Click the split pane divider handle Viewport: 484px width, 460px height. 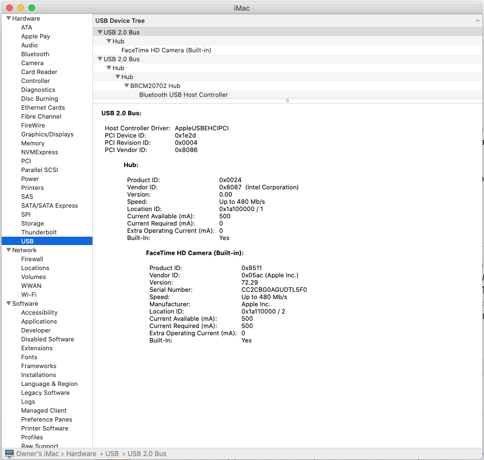point(287,101)
